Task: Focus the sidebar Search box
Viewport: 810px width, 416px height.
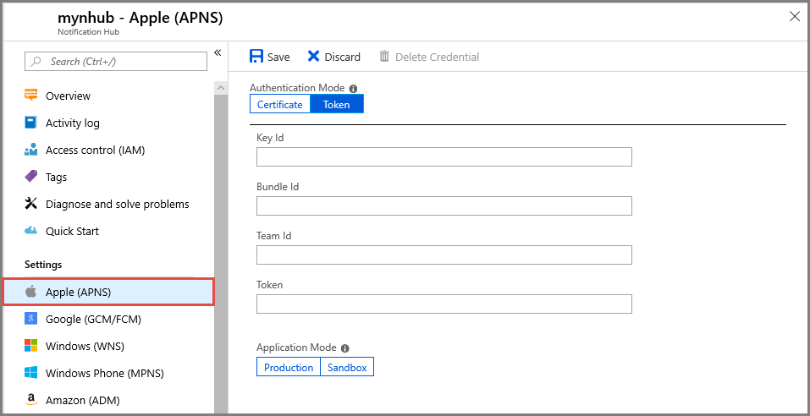Action: (117, 61)
